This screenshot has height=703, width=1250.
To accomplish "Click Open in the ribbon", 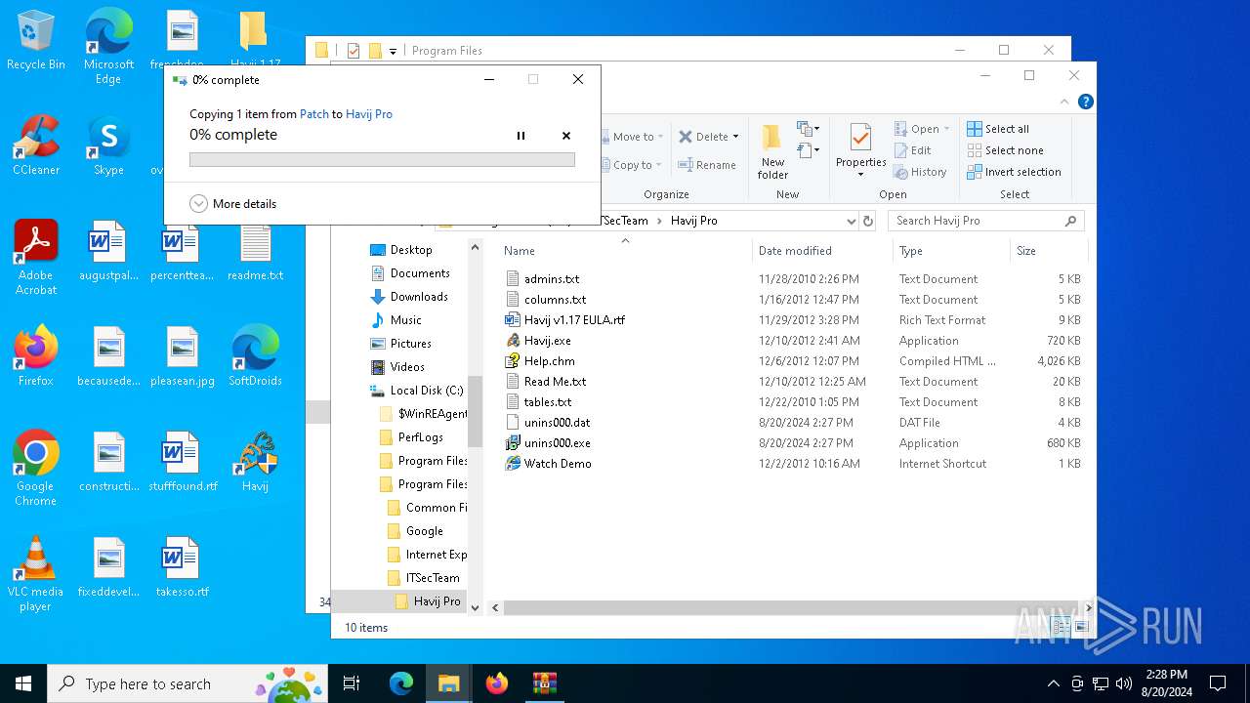I will [922, 129].
